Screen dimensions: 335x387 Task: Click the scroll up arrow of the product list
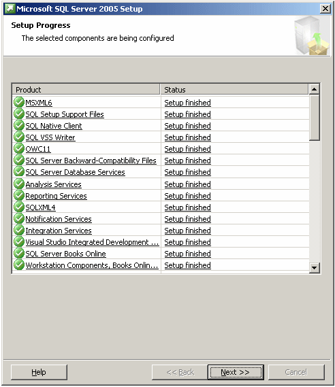coord(315,89)
